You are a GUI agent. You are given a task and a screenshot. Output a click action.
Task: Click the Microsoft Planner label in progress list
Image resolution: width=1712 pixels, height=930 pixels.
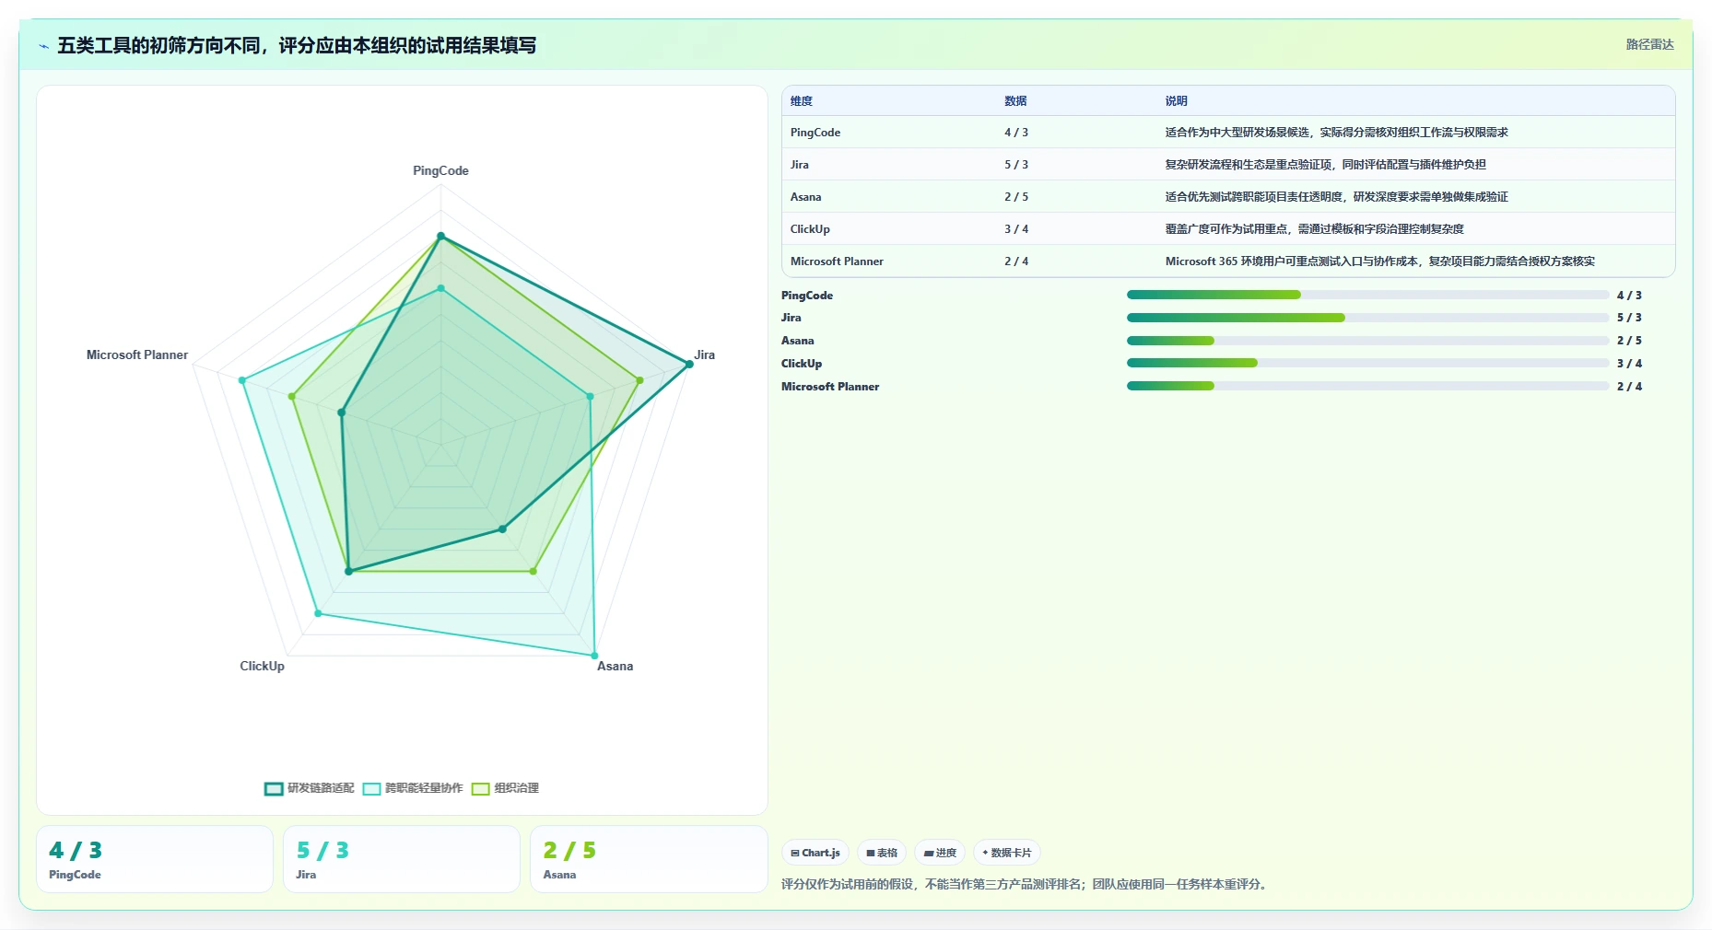(830, 387)
